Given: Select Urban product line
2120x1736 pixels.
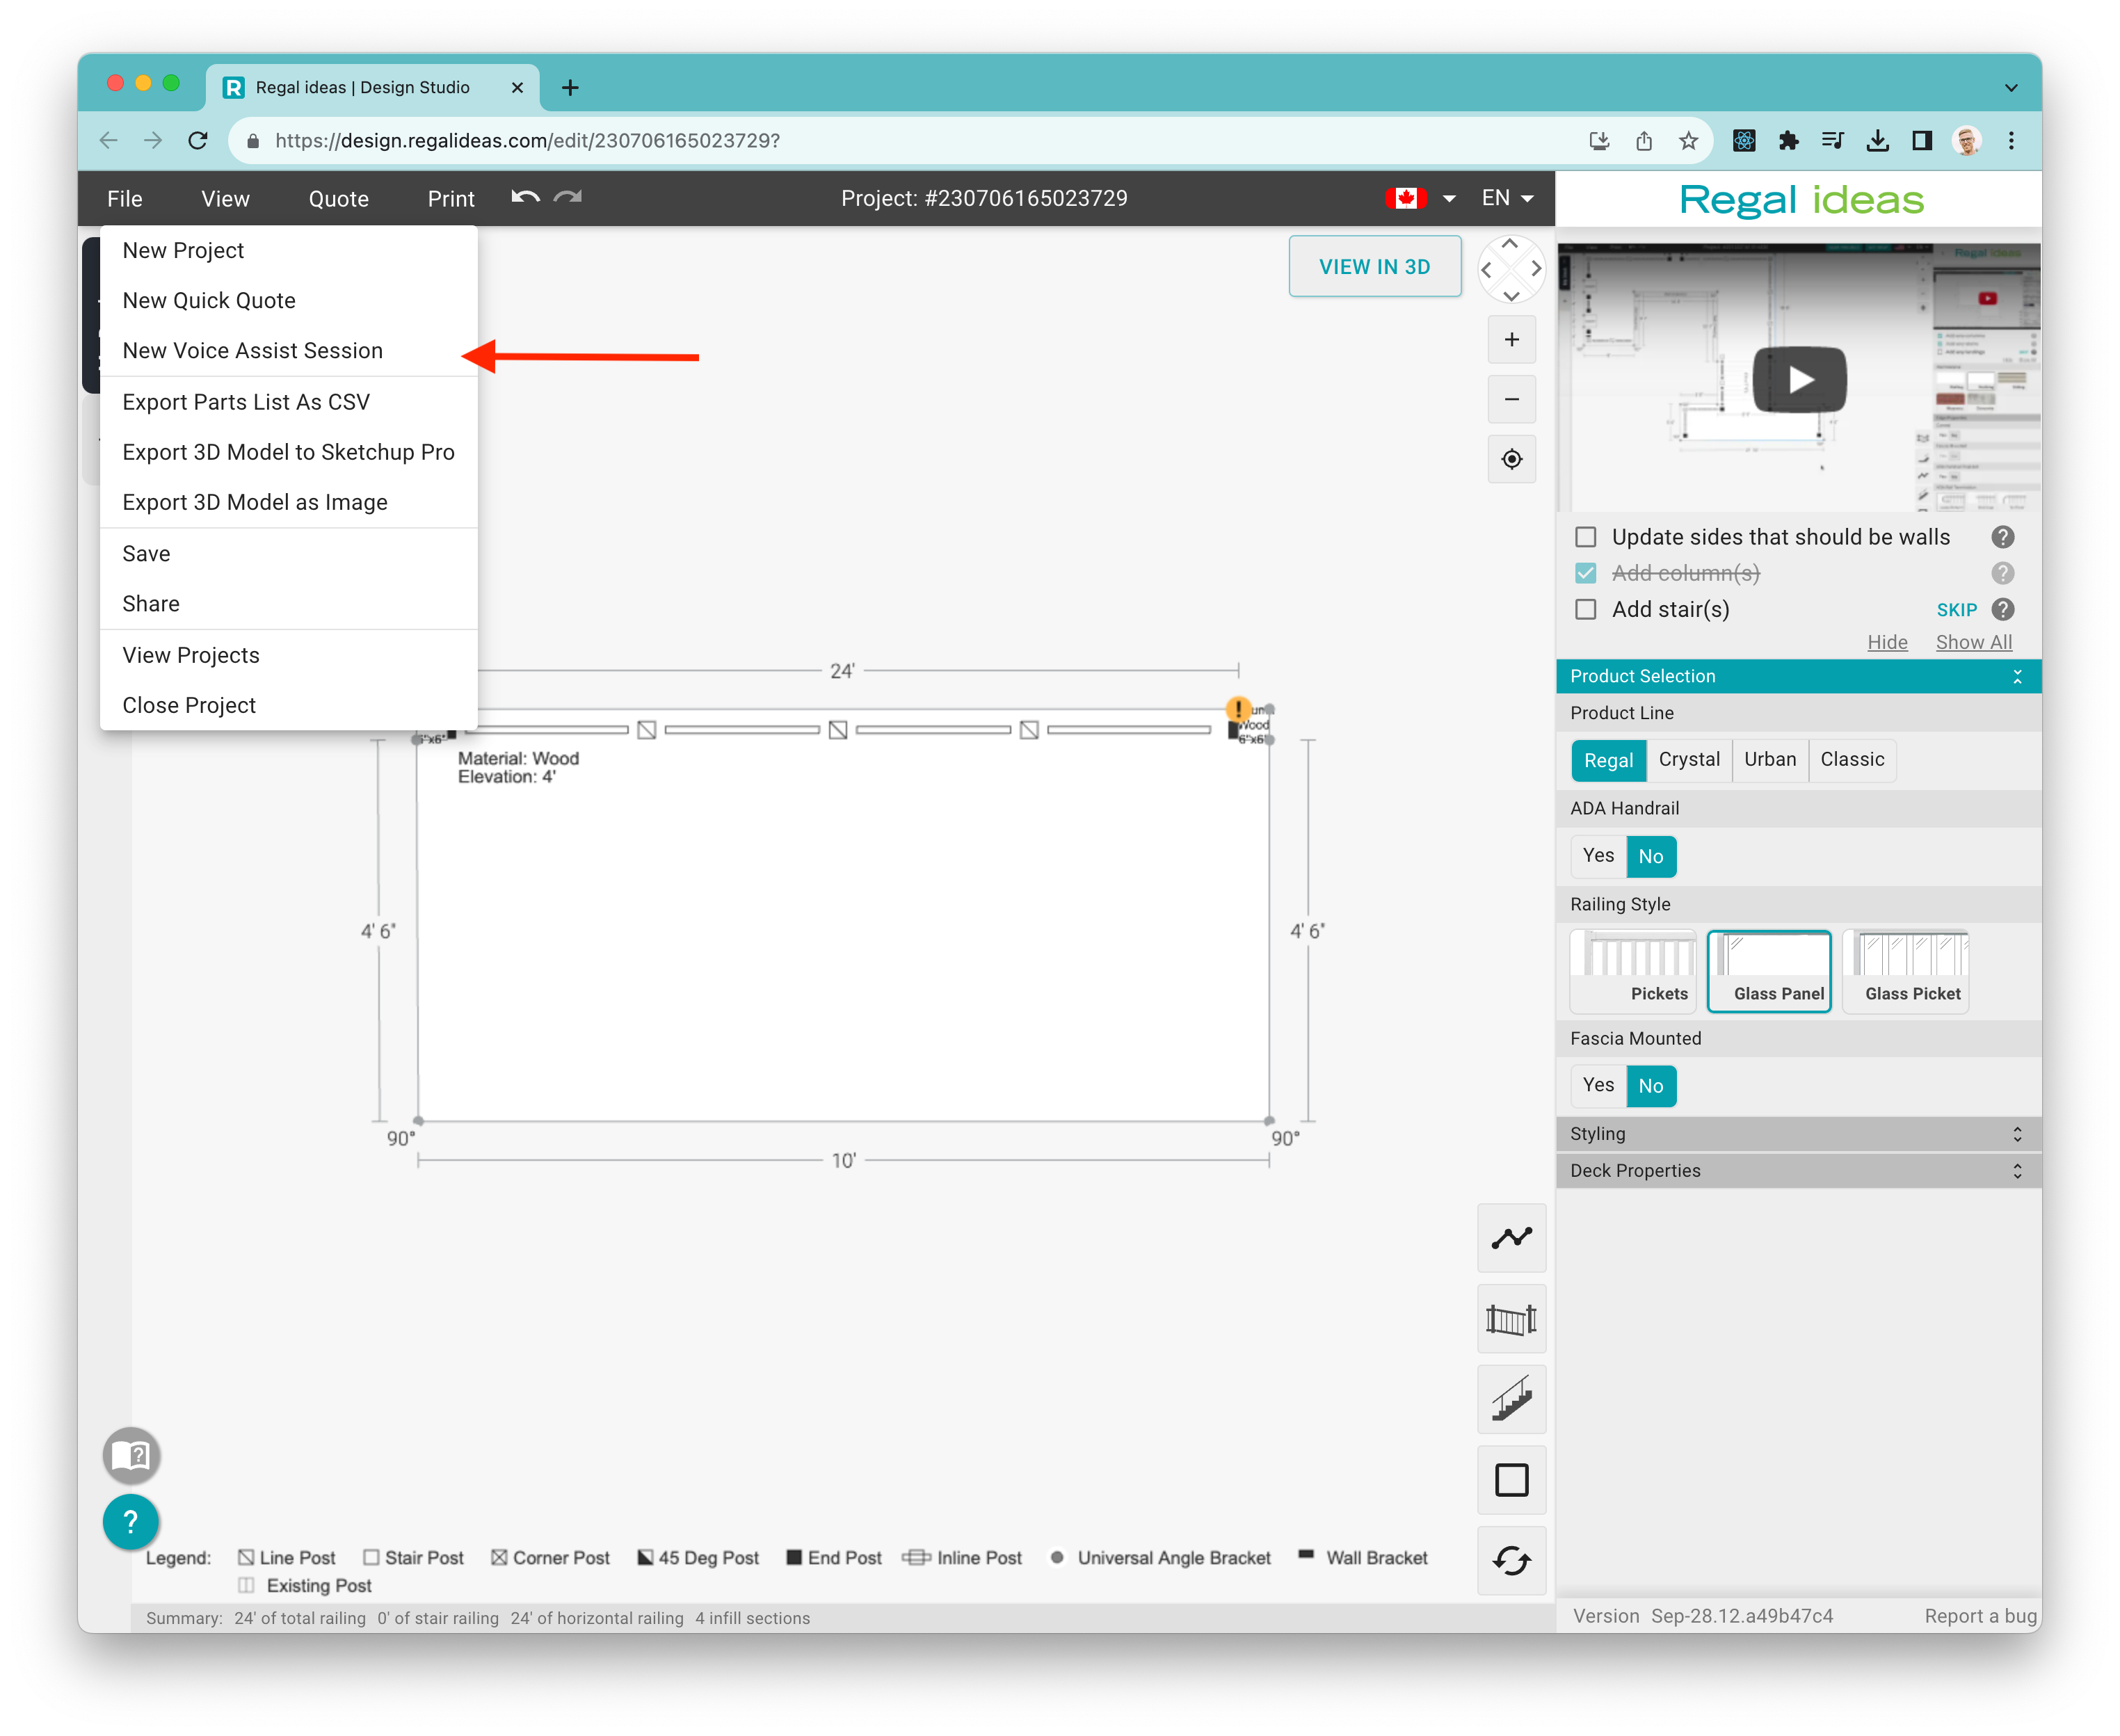Looking at the screenshot, I should pyautogui.click(x=1769, y=760).
